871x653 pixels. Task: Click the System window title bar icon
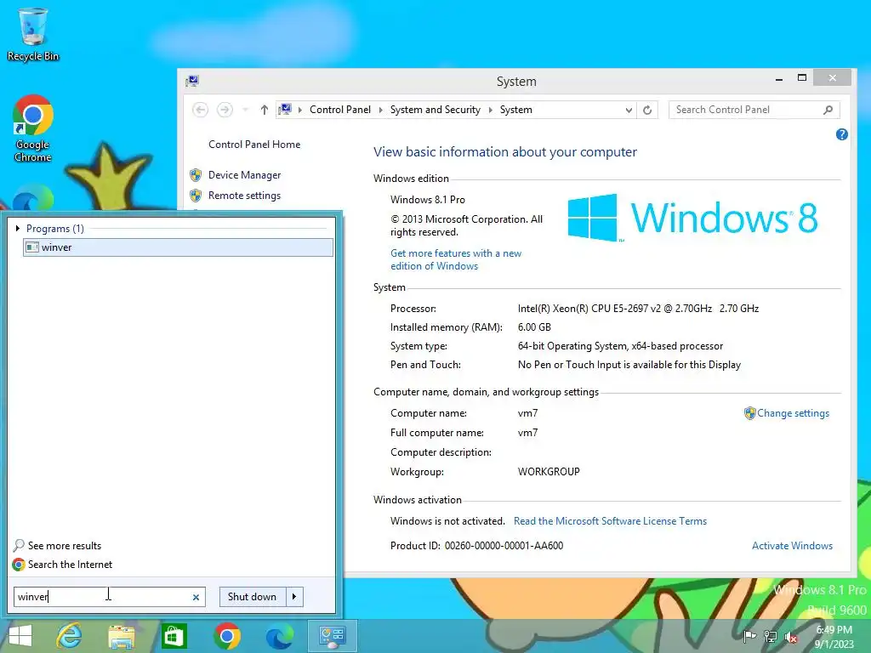coord(192,81)
